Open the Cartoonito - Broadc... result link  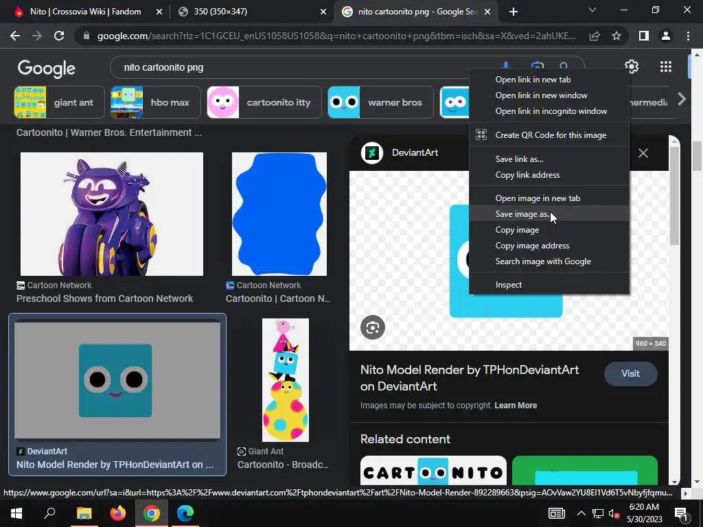(283, 465)
